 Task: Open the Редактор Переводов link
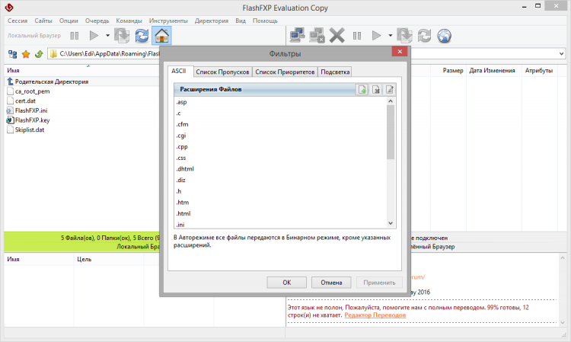tap(375, 315)
